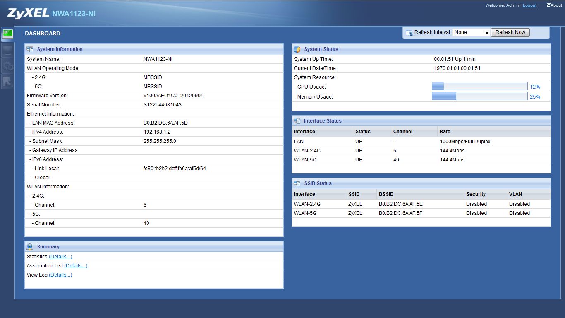
Task: Click the BSSID column header
Action: (386, 194)
